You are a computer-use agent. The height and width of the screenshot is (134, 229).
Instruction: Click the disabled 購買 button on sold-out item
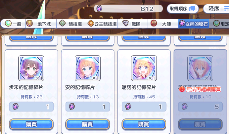click(x=200, y=124)
